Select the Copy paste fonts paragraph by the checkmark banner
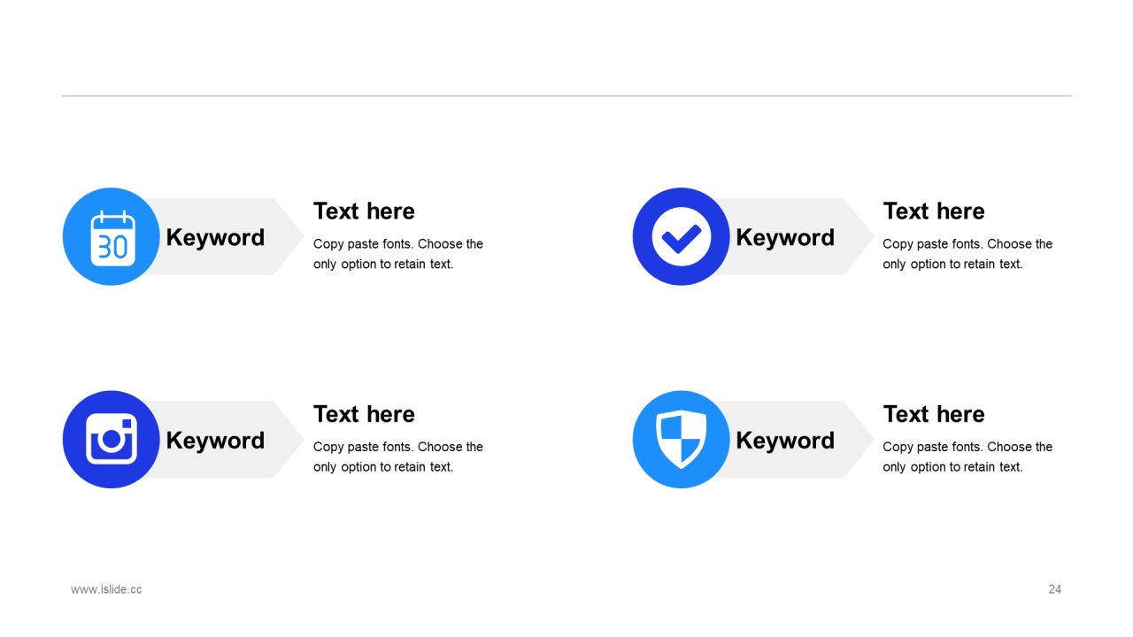 [967, 254]
